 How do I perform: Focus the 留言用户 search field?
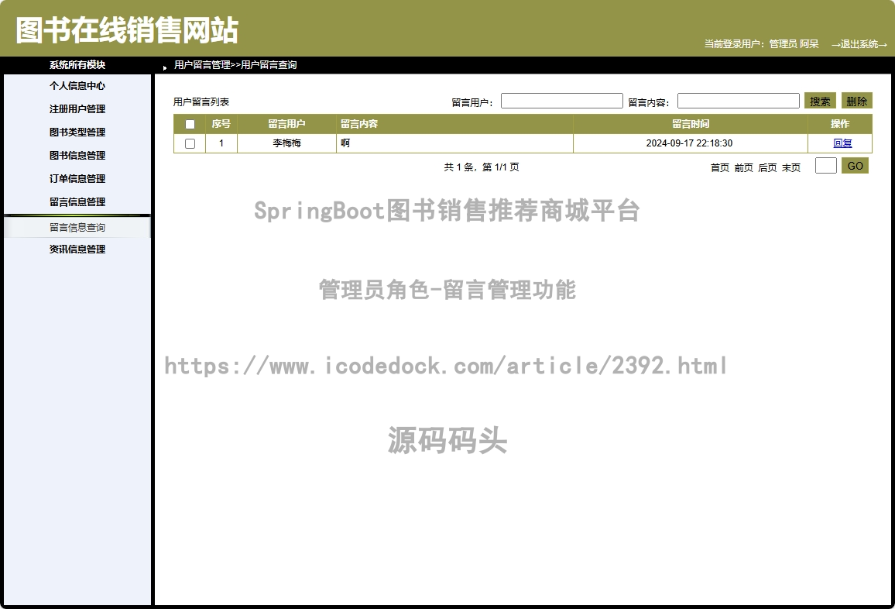561,101
